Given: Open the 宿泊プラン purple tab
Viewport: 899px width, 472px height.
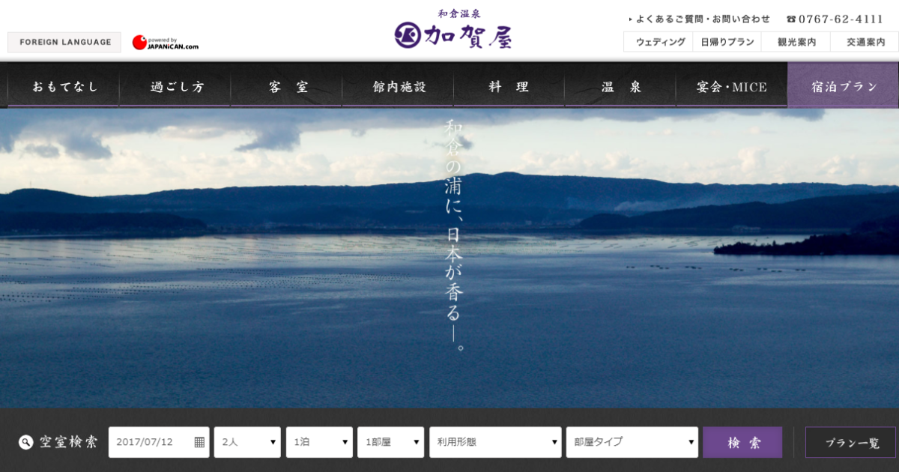Looking at the screenshot, I should tap(844, 86).
